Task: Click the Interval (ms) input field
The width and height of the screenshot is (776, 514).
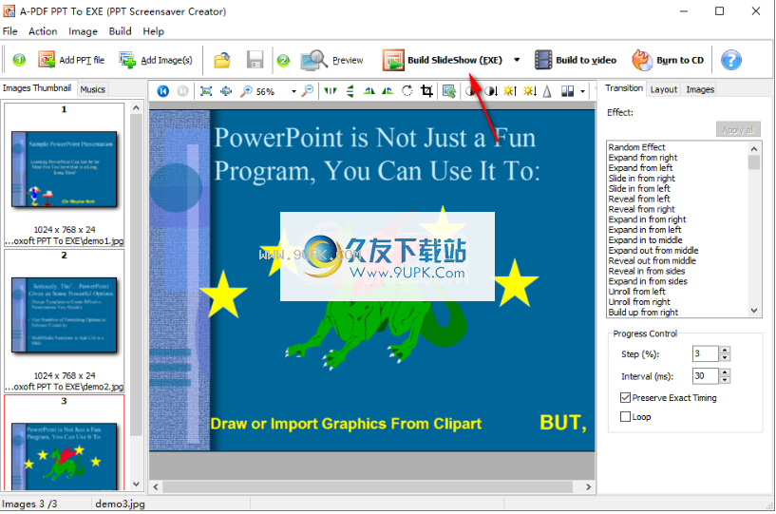Action: (705, 376)
